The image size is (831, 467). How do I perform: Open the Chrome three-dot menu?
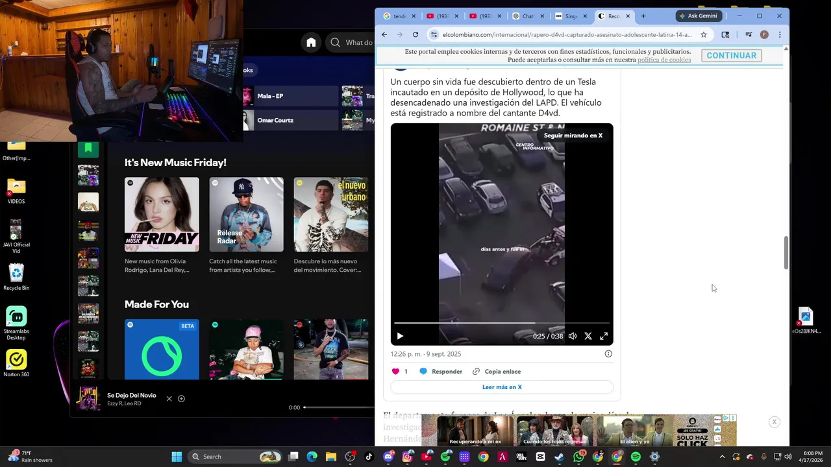point(780,34)
